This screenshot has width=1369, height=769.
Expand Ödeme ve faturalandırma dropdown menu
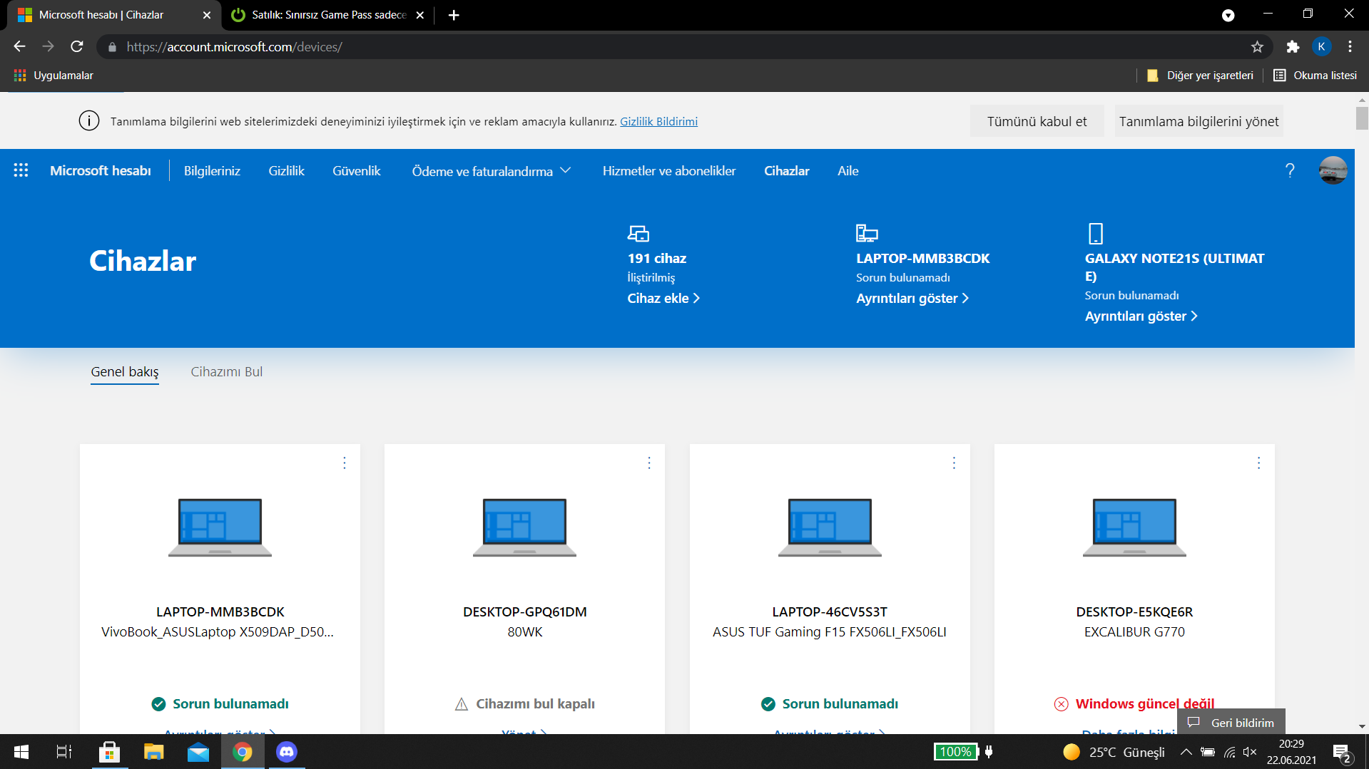(492, 171)
